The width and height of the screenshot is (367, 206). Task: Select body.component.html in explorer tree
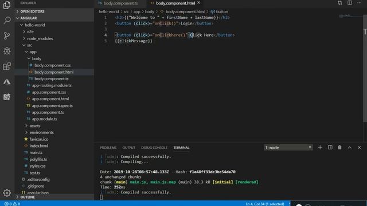(x=54, y=72)
